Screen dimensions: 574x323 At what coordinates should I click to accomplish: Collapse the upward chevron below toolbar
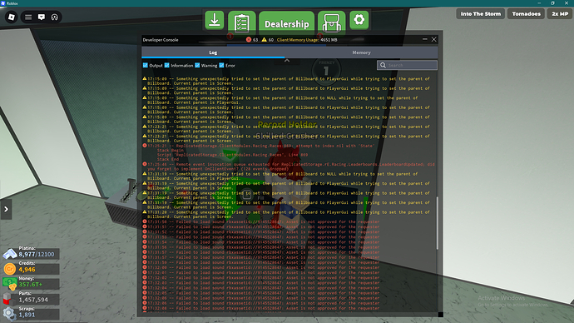[287, 61]
